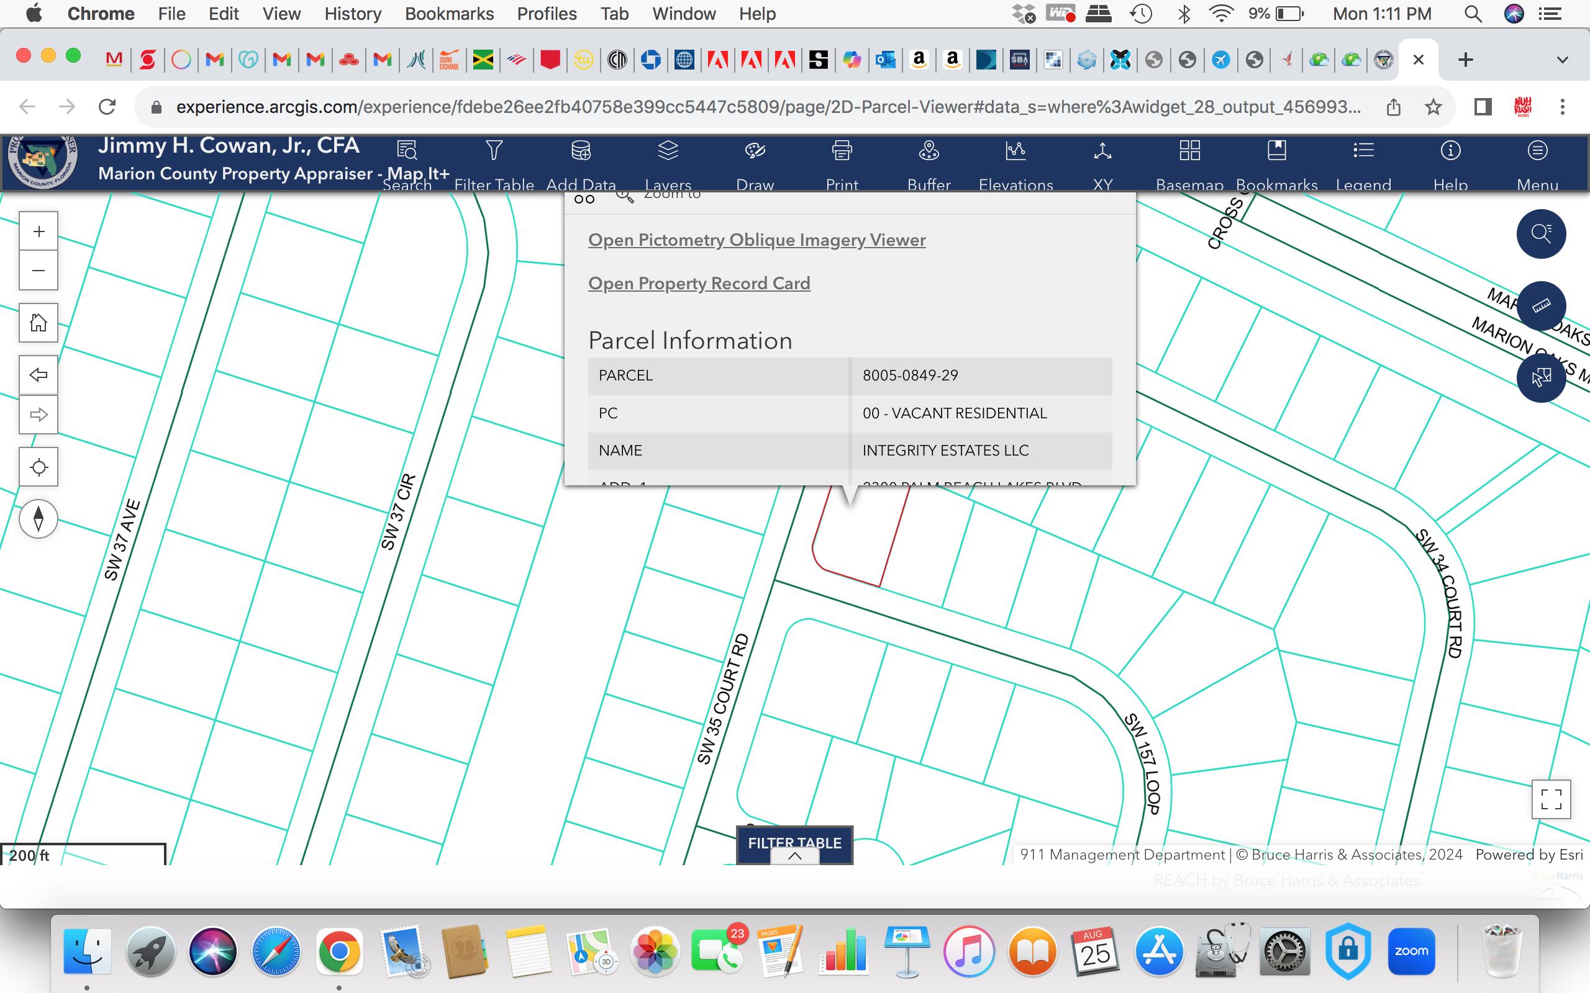The width and height of the screenshot is (1590, 993).
Task: Zoom out on the map
Action: click(39, 270)
